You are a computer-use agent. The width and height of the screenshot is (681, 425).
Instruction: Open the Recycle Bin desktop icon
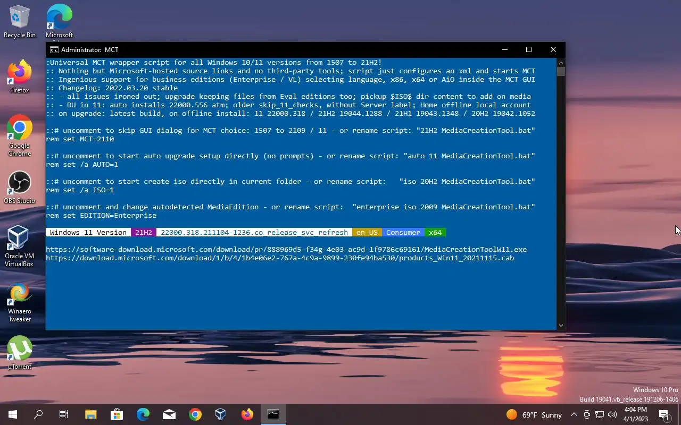tap(20, 22)
